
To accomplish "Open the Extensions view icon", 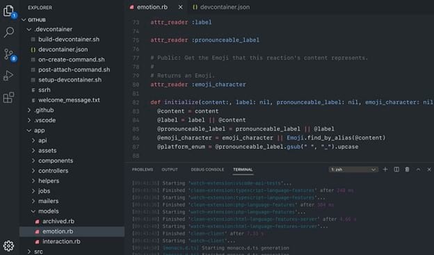I will pos(8,97).
